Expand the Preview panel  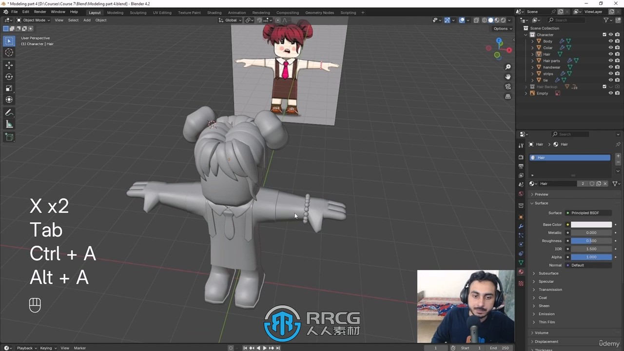(541, 194)
